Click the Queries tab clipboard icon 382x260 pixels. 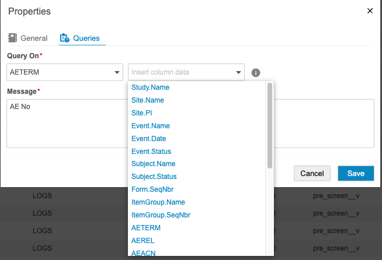tap(64, 38)
